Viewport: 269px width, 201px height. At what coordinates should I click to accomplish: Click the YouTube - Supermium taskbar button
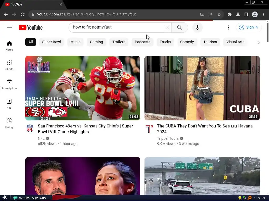coord(31,198)
